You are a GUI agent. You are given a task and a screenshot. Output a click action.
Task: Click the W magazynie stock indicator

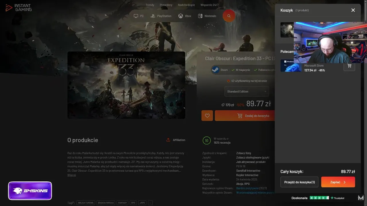click(241, 70)
